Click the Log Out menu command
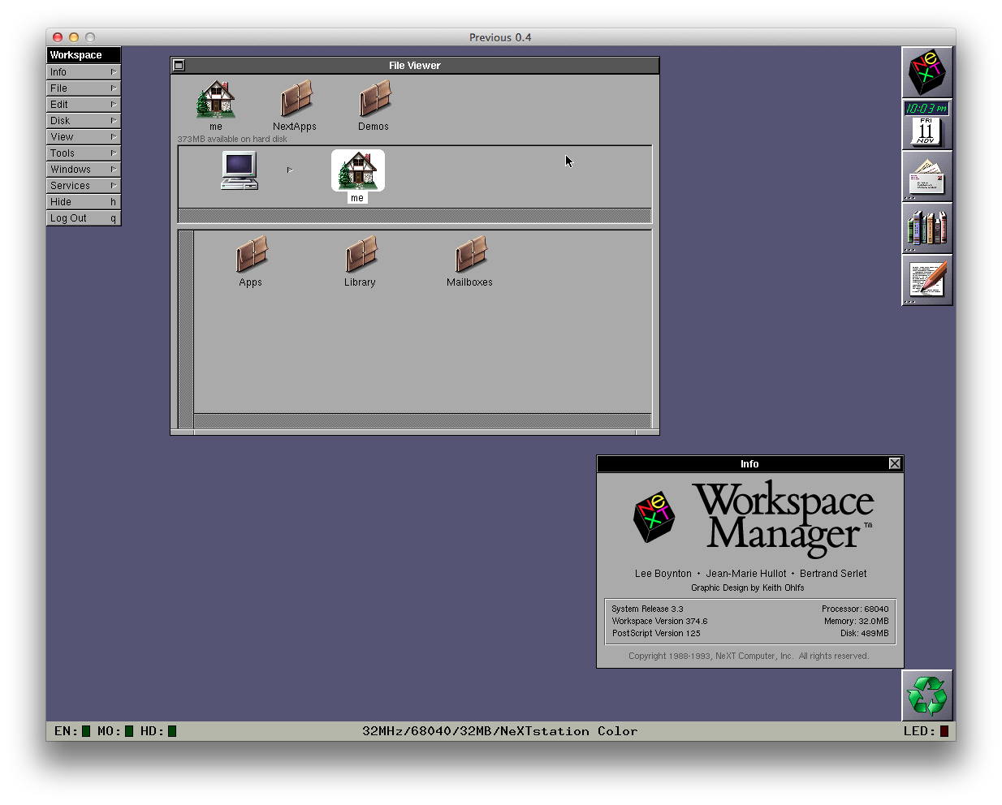 coord(84,217)
